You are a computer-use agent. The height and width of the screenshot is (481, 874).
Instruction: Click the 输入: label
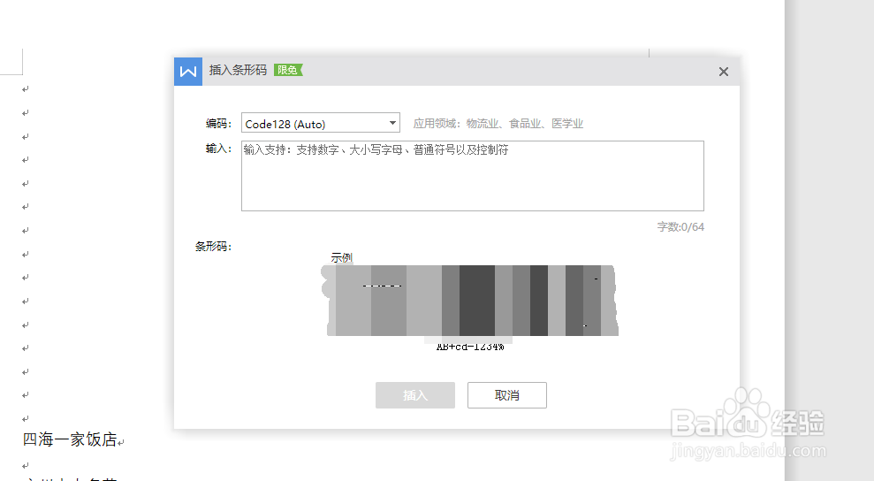[x=218, y=149]
